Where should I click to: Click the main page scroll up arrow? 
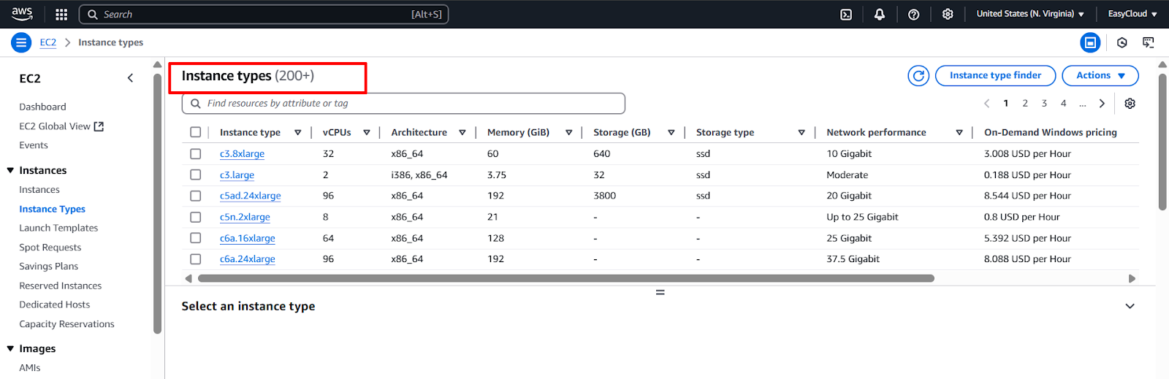coord(1162,65)
